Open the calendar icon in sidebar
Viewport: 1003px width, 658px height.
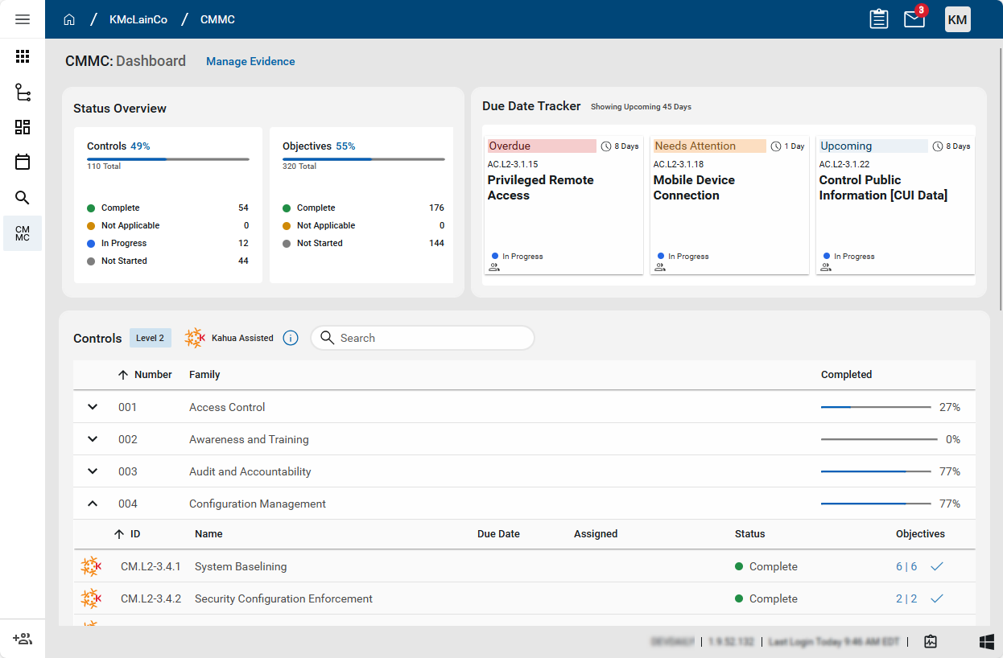pos(23,162)
